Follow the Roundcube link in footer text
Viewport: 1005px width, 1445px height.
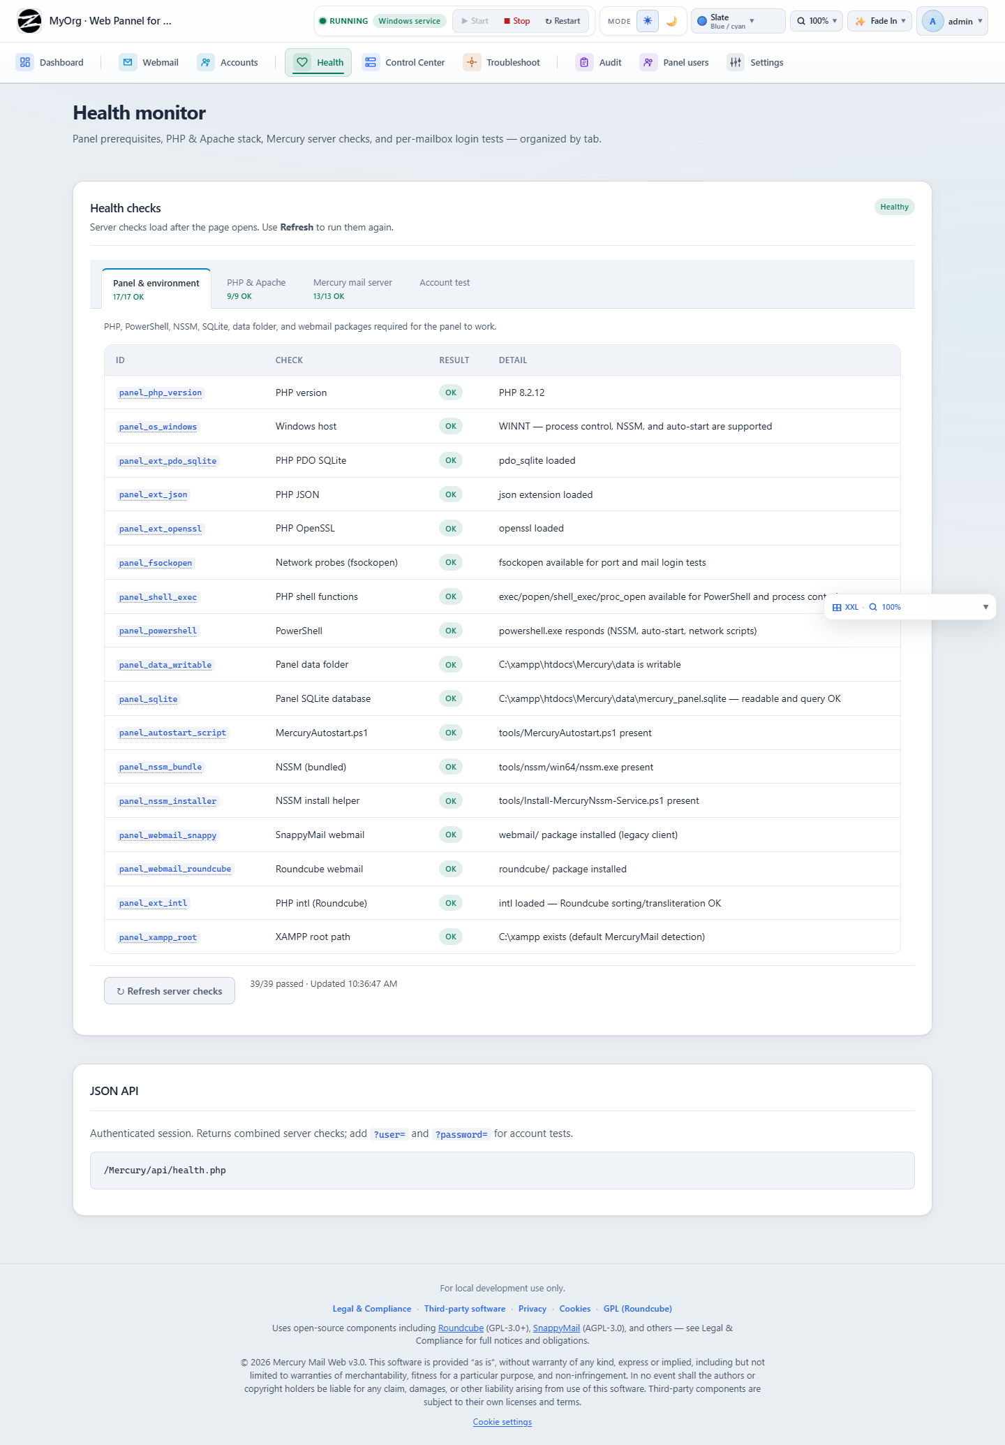click(461, 1328)
